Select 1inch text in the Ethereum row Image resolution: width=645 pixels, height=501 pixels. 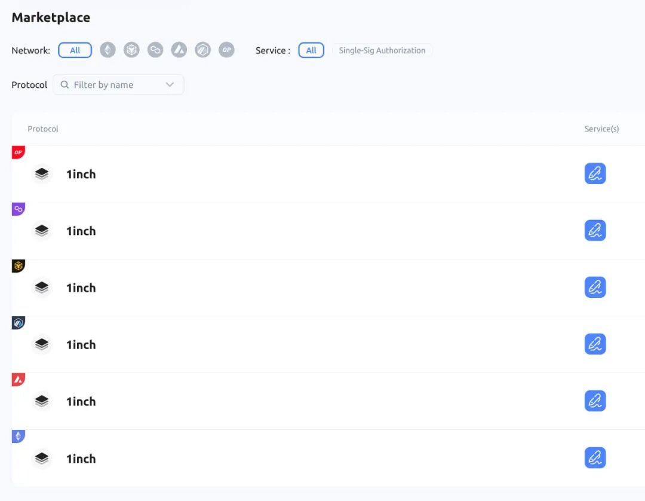(x=81, y=459)
